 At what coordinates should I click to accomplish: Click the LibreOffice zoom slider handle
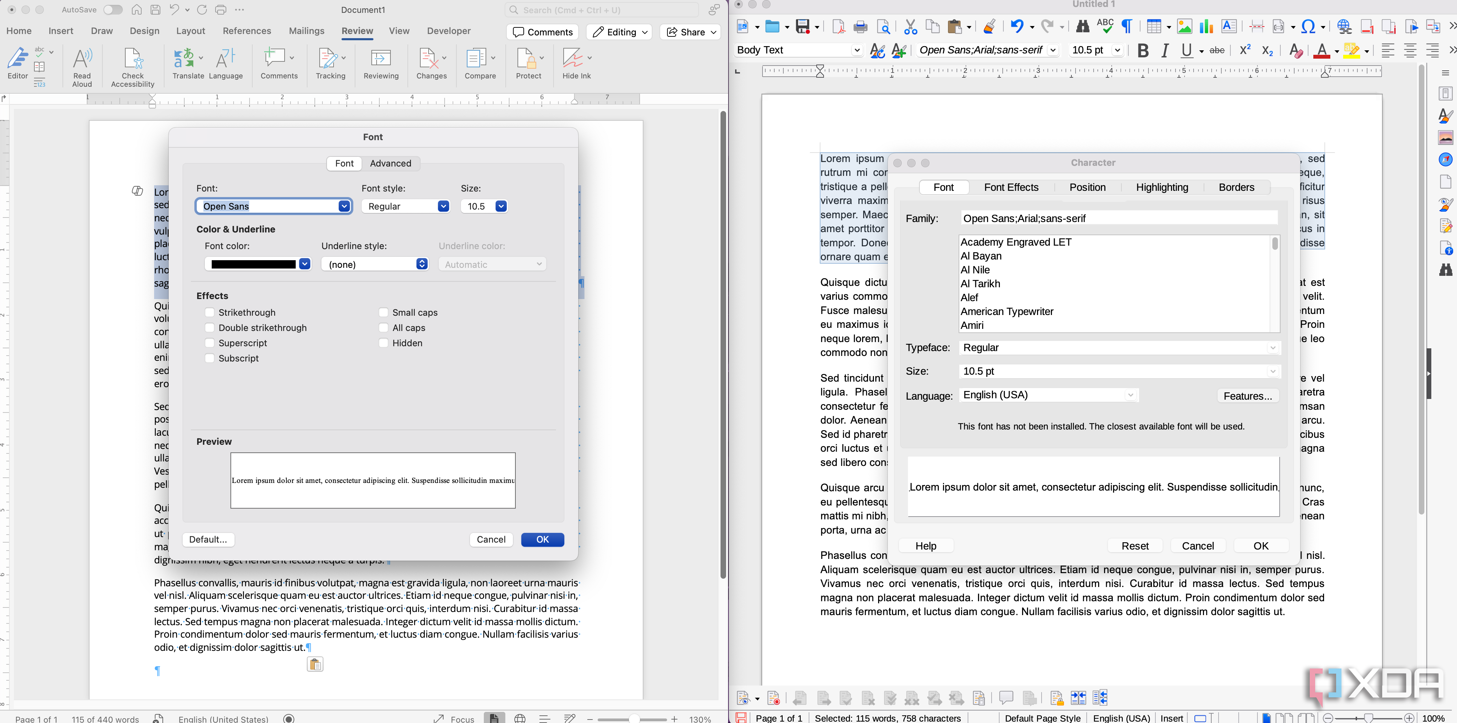(1368, 718)
